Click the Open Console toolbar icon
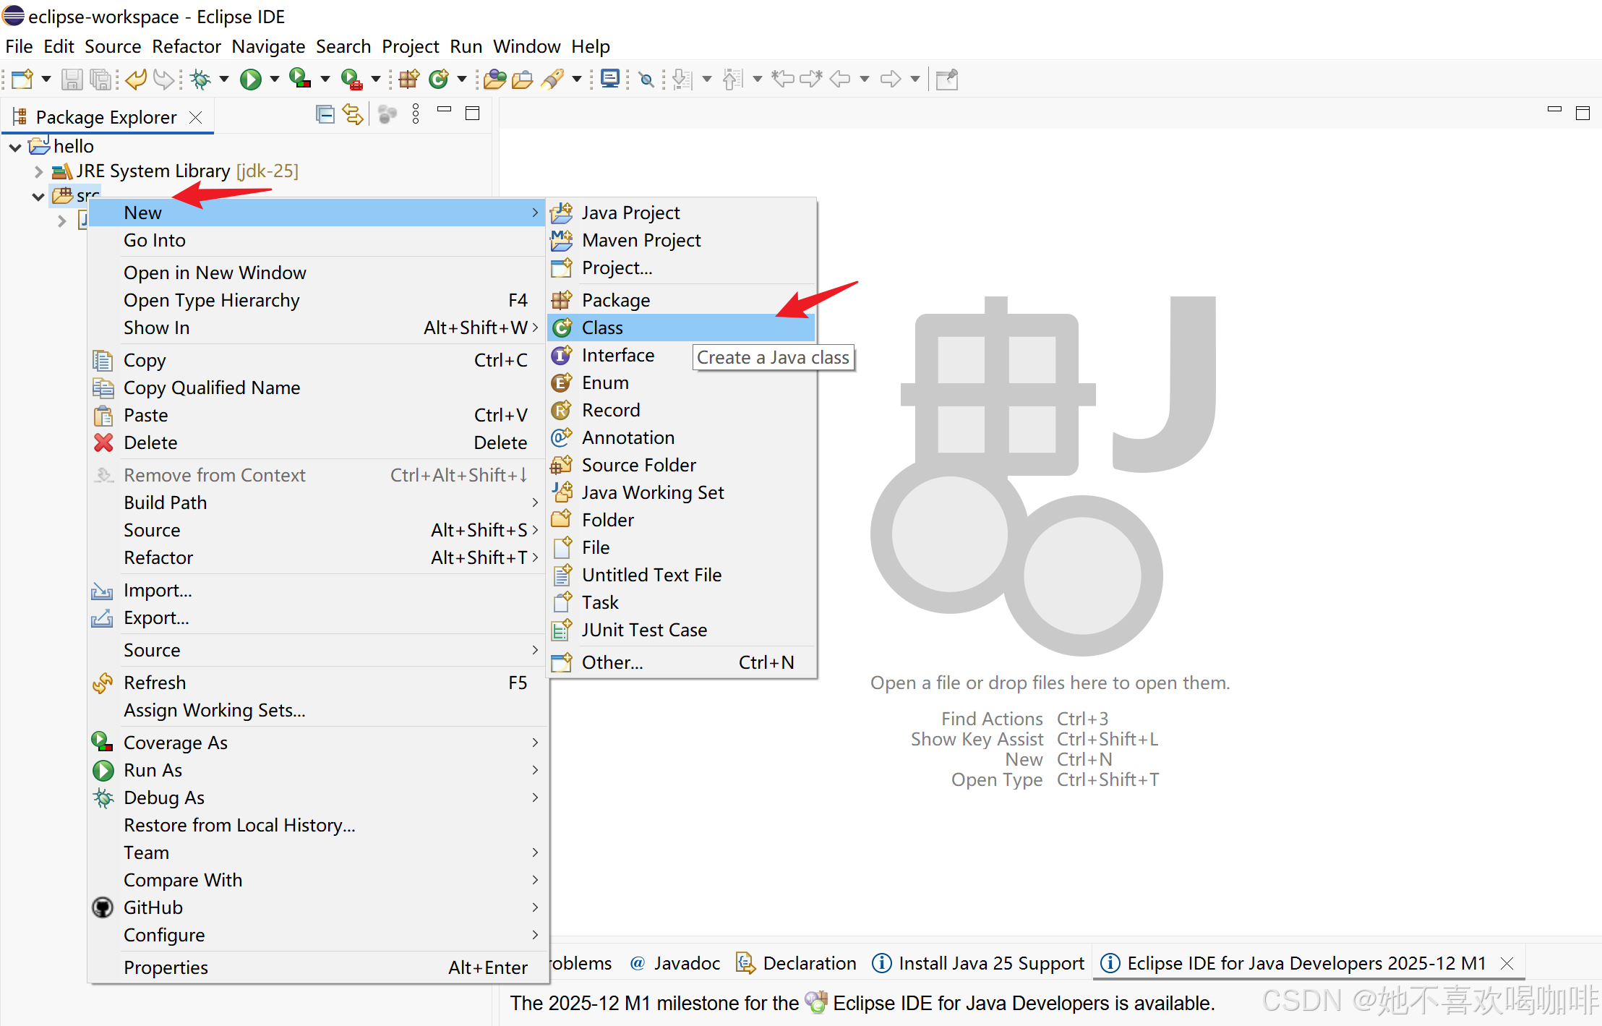This screenshot has height=1026, width=1602. [610, 79]
